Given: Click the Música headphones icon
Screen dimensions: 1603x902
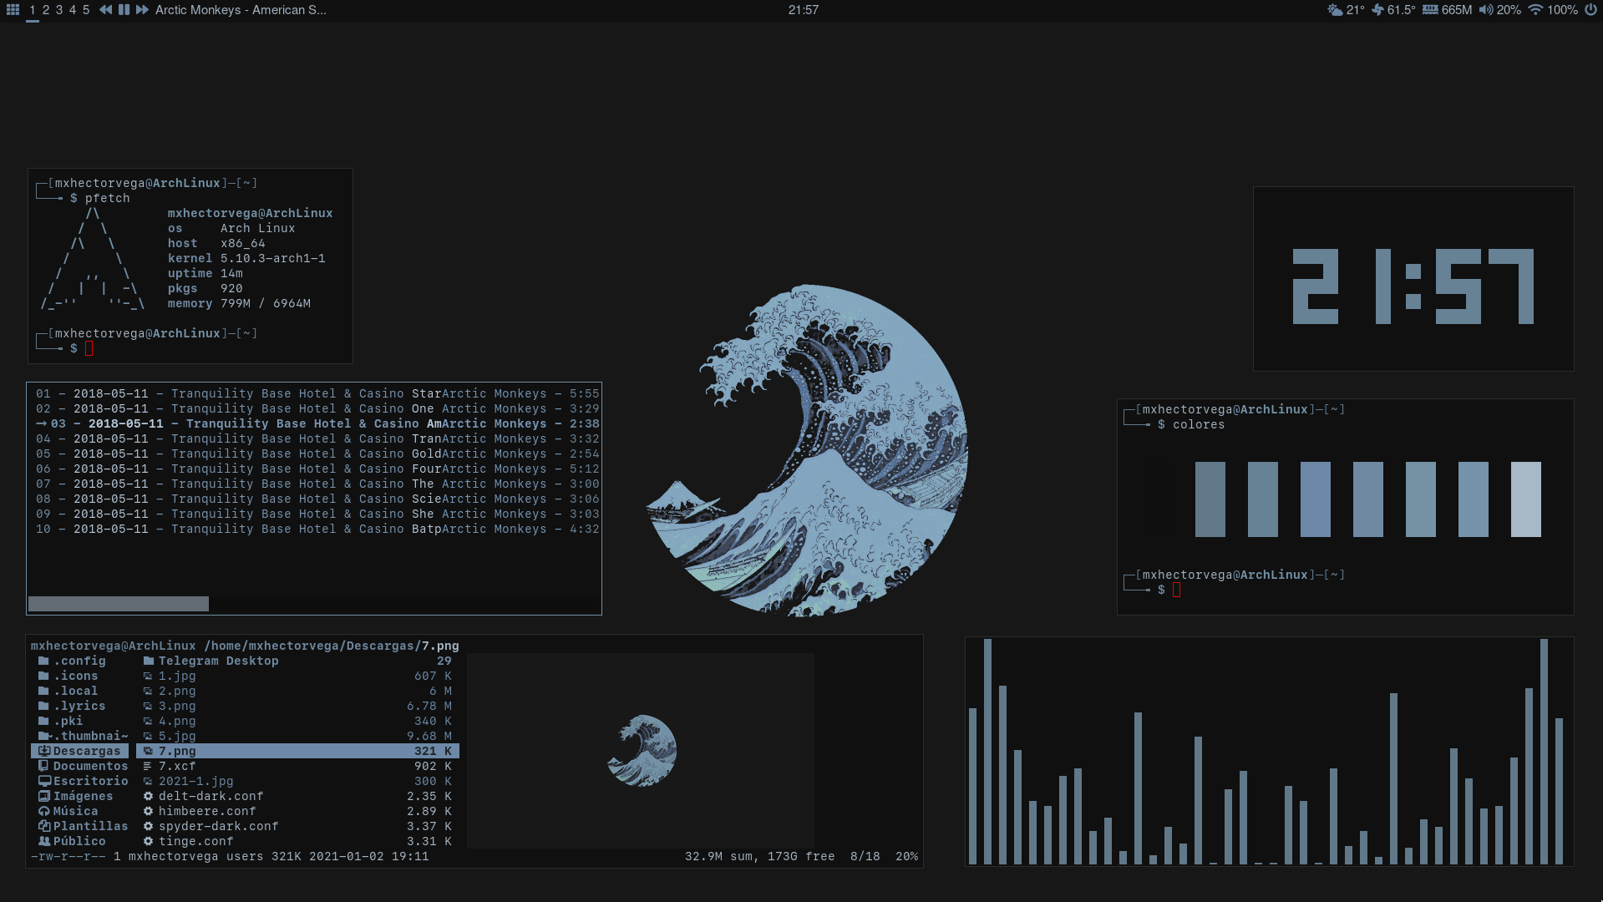Looking at the screenshot, I should click(x=44, y=811).
